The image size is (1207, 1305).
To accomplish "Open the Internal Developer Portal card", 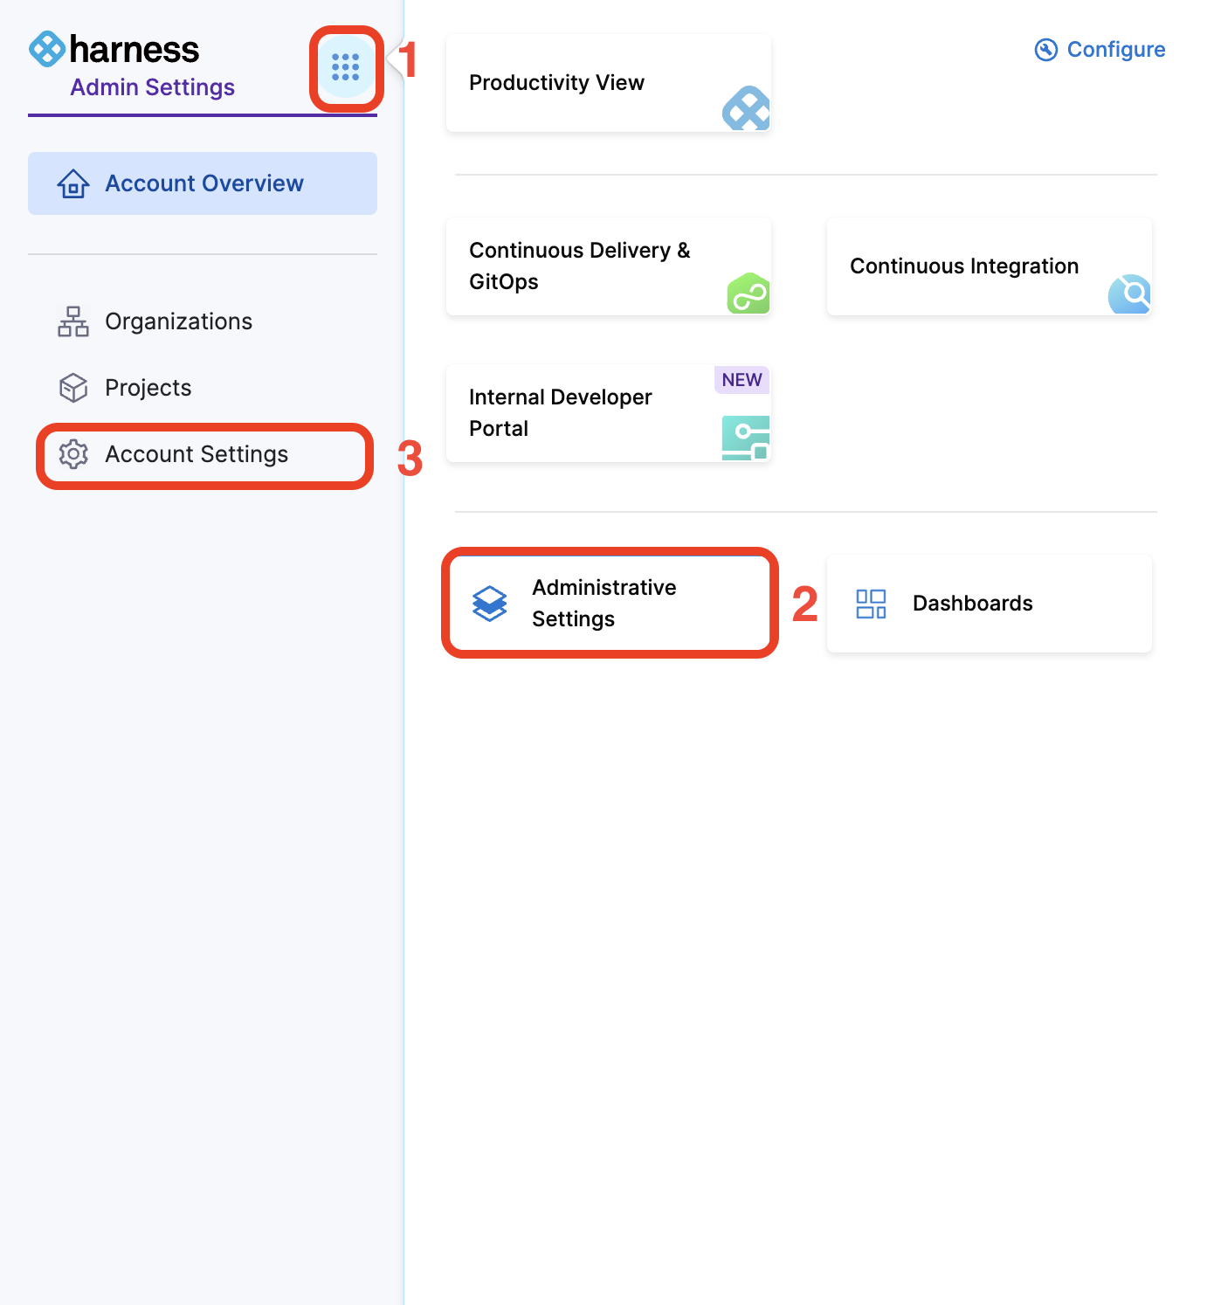I will pyautogui.click(x=561, y=413).
